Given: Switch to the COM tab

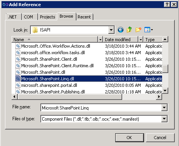Looking at the screenshot, I should [x=28, y=17].
